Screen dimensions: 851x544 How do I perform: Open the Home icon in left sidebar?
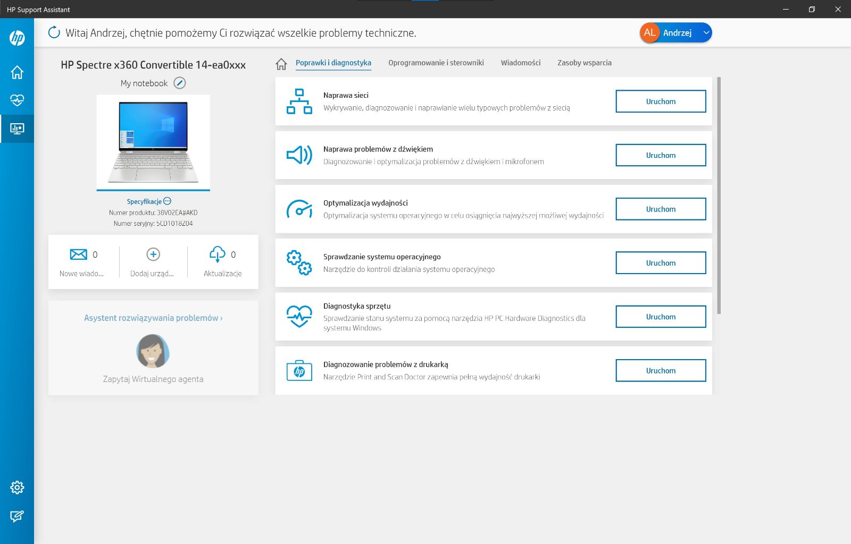pyautogui.click(x=17, y=72)
